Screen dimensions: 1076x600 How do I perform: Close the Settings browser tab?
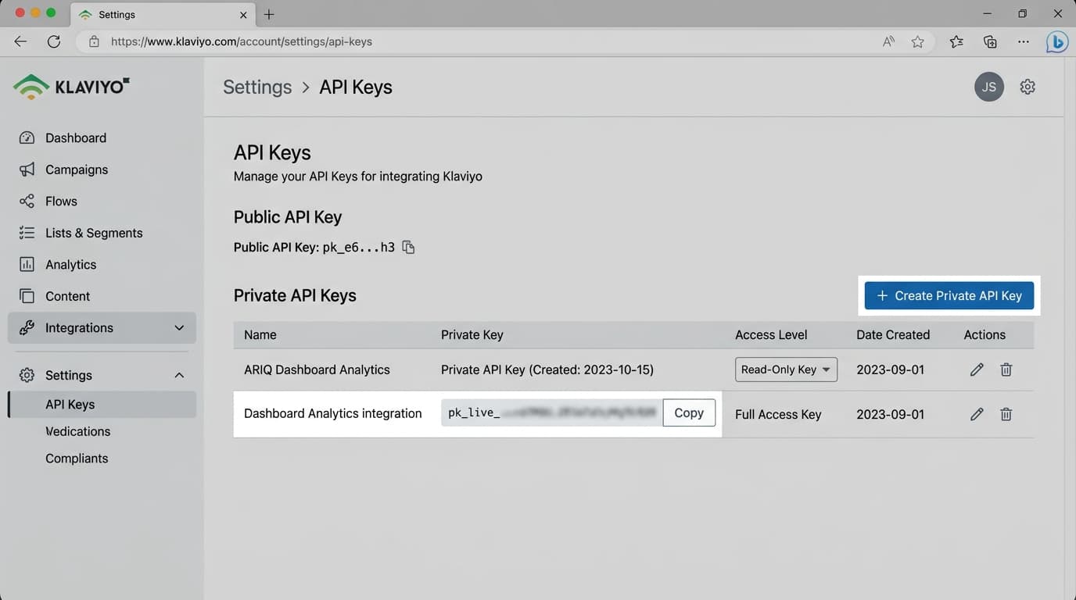point(243,15)
